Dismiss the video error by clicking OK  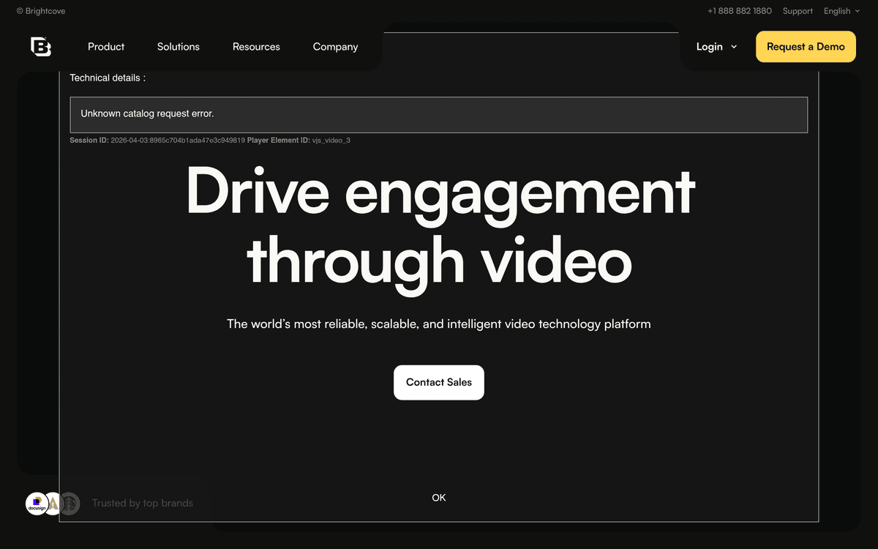(x=439, y=497)
